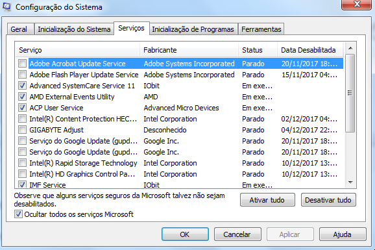This screenshot has width=375, height=250.
Task: Click the scrollbar up arrow in the services list
Action: (350, 48)
